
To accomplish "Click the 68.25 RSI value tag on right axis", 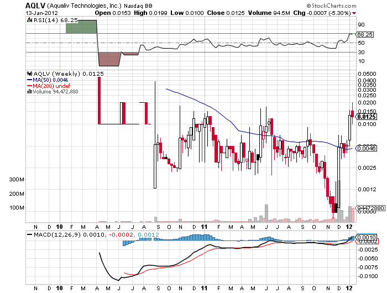I will pos(365,35).
